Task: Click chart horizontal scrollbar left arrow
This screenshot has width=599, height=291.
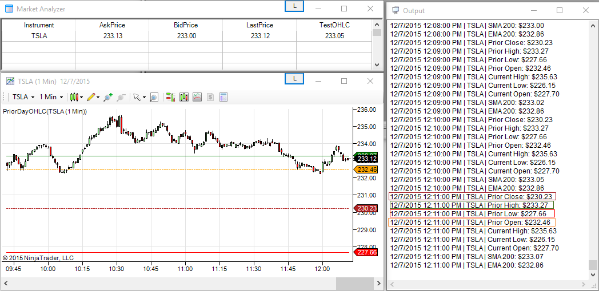Action: click(6, 284)
